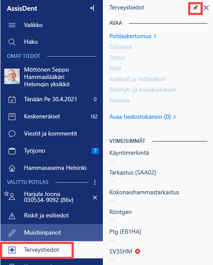Open the Potilaskertomus link

click(x=133, y=36)
